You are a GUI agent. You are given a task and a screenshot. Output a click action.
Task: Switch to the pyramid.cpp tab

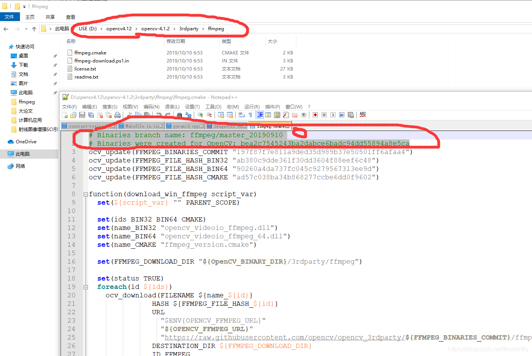185,126
